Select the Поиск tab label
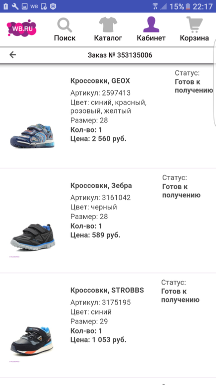 [x=65, y=38]
